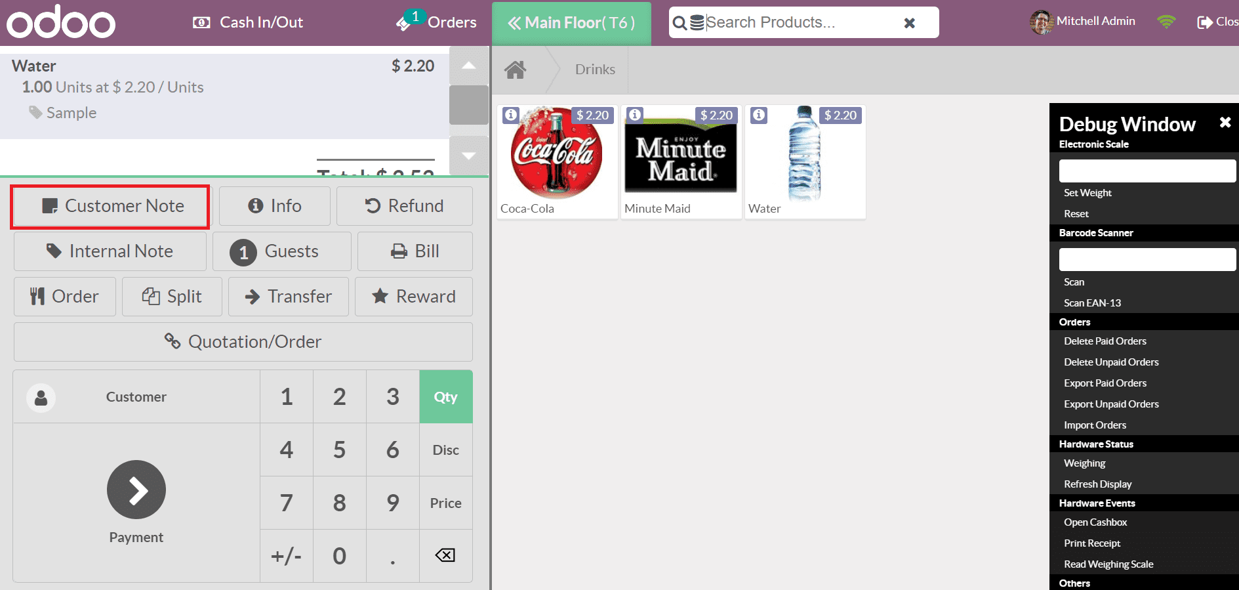Screen dimensions: 1239x590
Task: Click Set Weight in Debug Window
Action: (x=1087, y=193)
